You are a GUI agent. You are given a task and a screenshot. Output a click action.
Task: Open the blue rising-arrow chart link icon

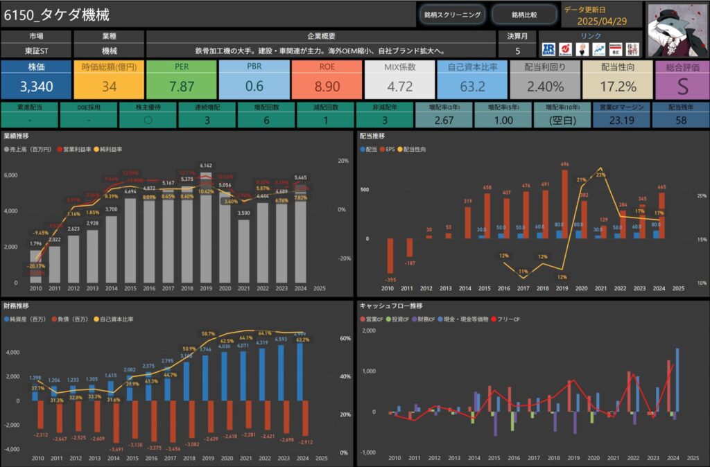point(599,49)
